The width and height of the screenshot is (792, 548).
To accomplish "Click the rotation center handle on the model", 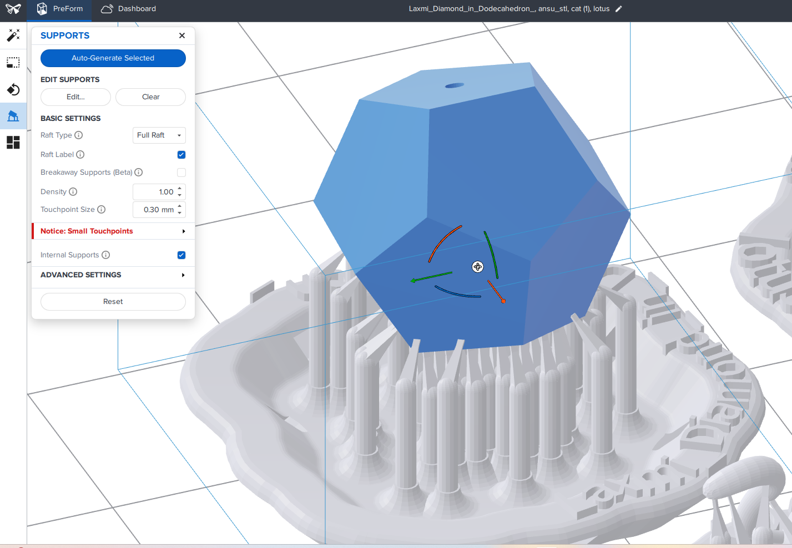I will (478, 267).
